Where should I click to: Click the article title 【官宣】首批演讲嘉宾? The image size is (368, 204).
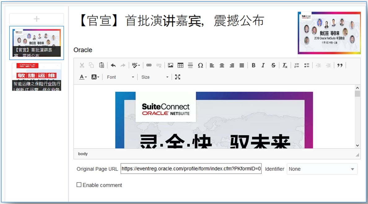click(x=171, y=21)
